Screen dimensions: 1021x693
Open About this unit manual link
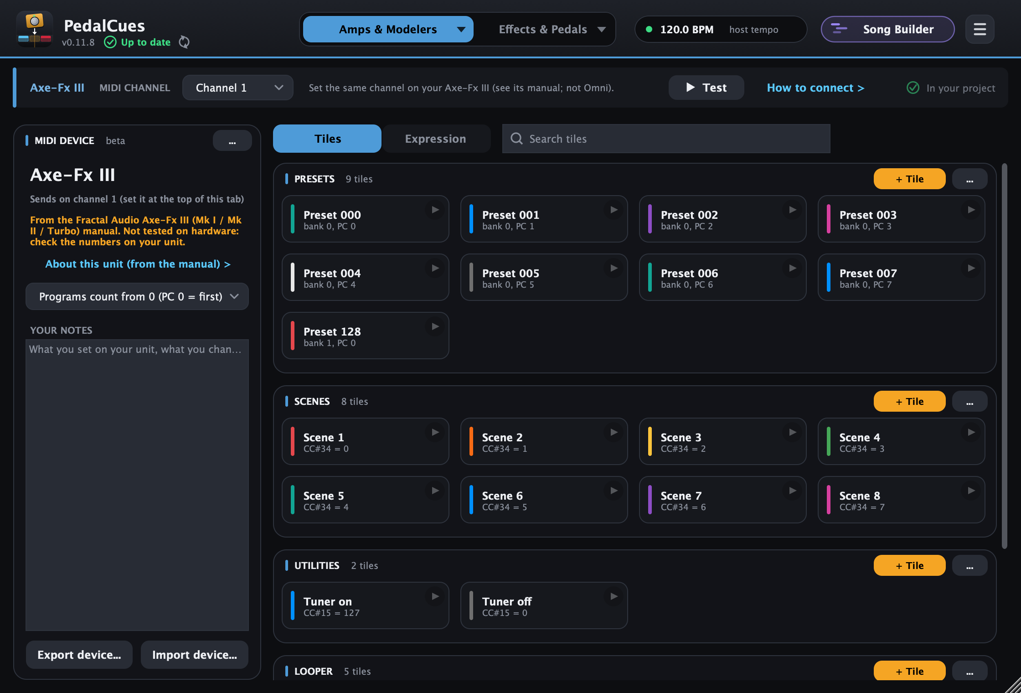click(x=138, y=264)
